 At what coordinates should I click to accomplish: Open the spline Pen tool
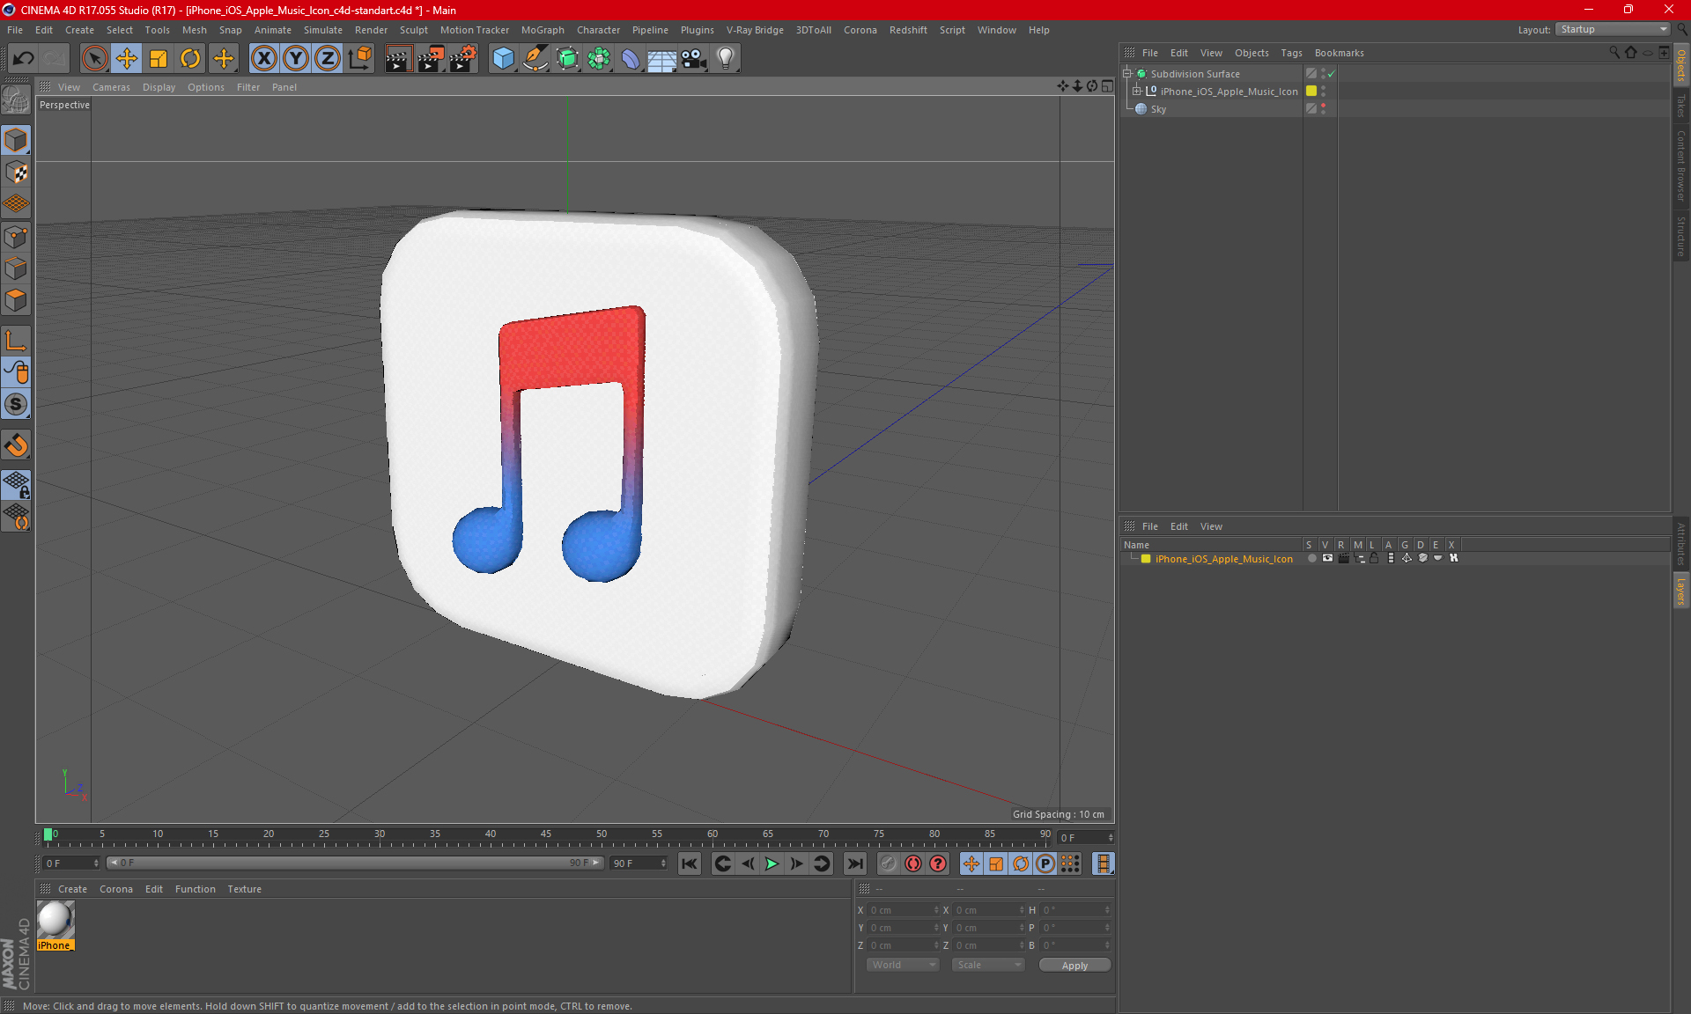click(x=535, y=59)
